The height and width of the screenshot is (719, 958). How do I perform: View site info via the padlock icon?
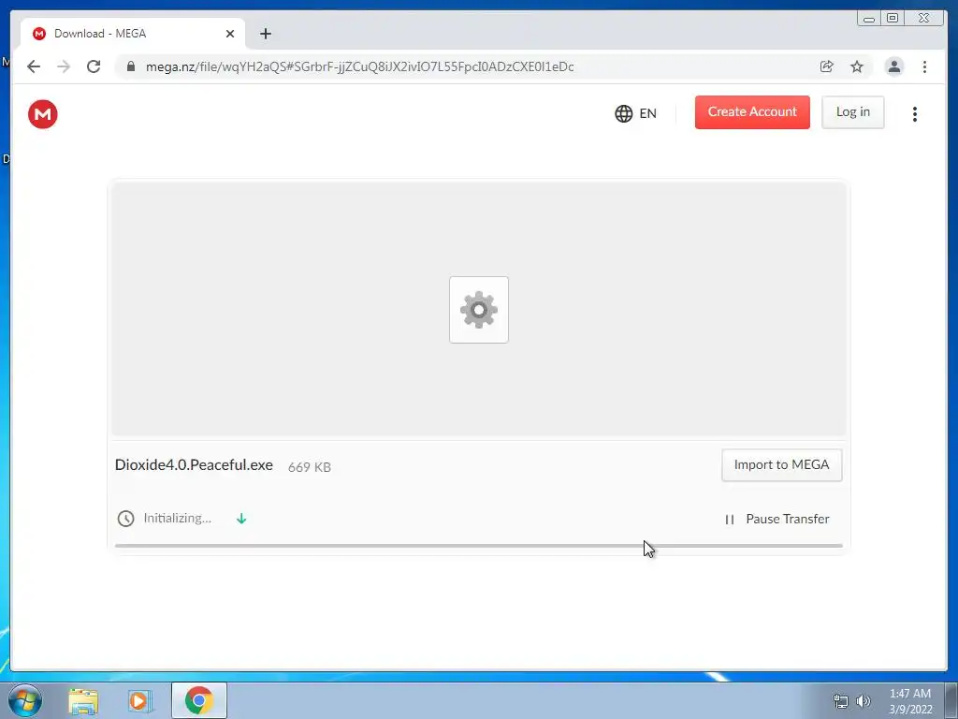130,66
